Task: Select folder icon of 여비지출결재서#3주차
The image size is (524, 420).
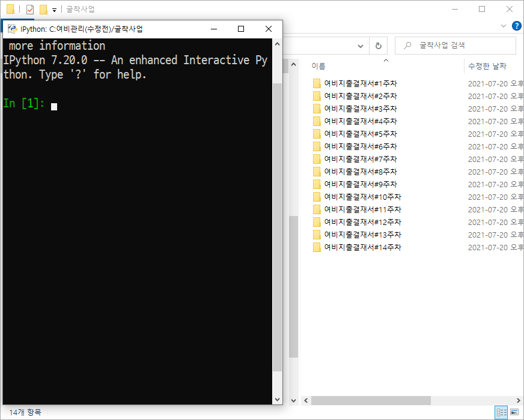Action: coord(317,109)
